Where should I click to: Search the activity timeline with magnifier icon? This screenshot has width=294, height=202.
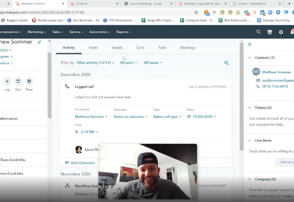tap(227, 63)
